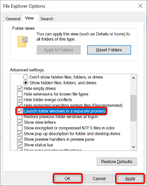Select the View tab
This screenshot has height=186, width=147.
[x=29, y=18]
